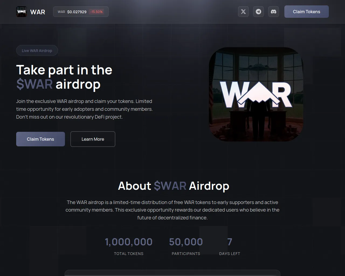
Task: Click the $WAR word in hero headline
Action: pyautogui.click(x=34, y=84)
